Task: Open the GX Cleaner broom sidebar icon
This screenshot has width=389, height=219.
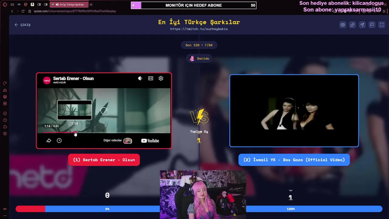Action: pyautogui.click(x=5, y=90)
